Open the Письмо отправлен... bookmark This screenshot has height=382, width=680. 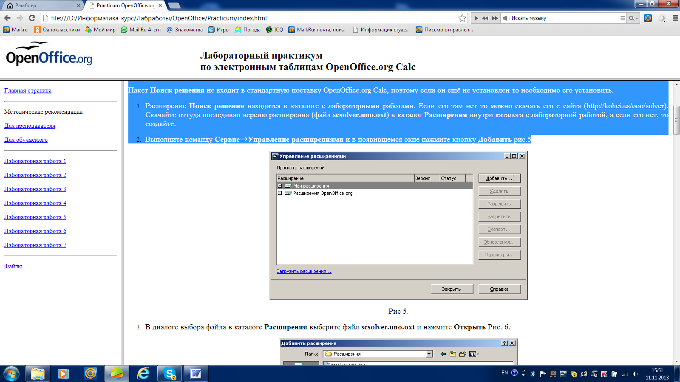(444, 30)
